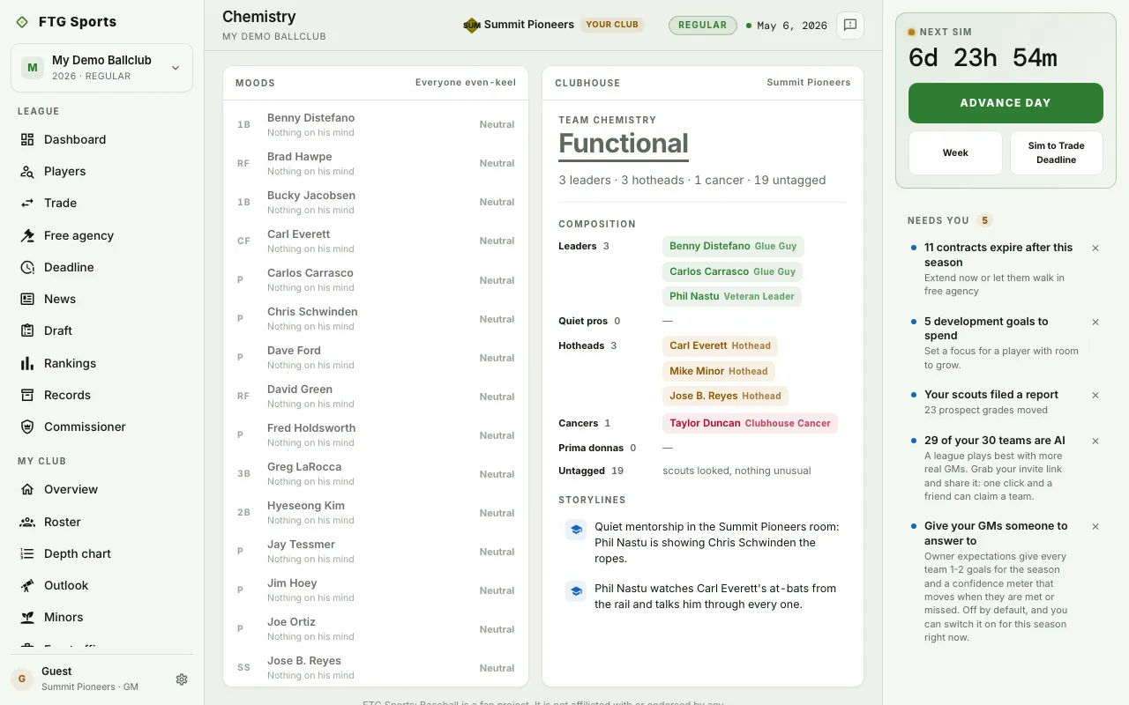Screen dimensions: 1129x705
Task: Open settings gear next to Guest
Action: [x=182, y=679]
